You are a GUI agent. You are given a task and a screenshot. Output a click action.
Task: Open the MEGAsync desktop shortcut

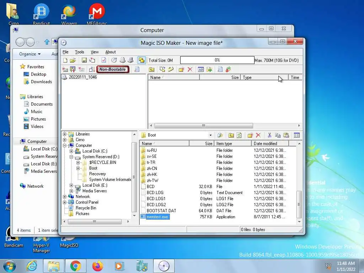(97, 14)
